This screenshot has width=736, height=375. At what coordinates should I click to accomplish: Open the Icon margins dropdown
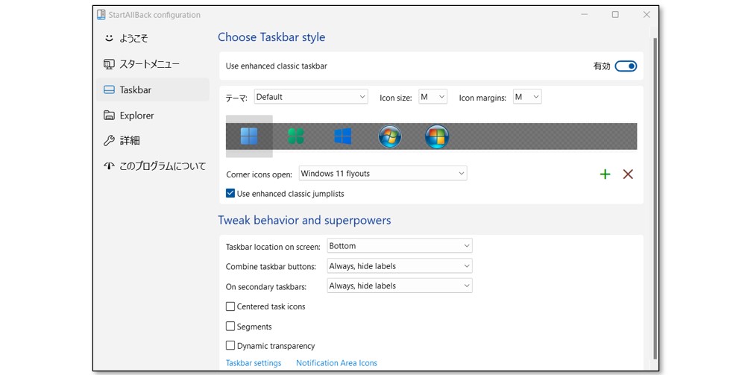(x=527, y=97)
